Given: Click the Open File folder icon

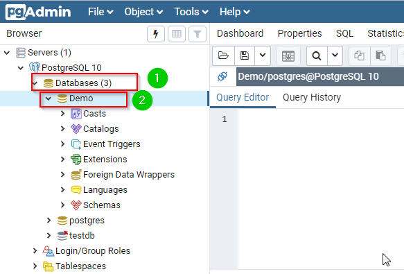Looking at the screenshot, I should (223, 55).
